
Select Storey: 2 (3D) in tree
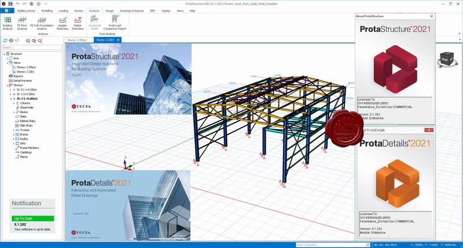point(25,71)
